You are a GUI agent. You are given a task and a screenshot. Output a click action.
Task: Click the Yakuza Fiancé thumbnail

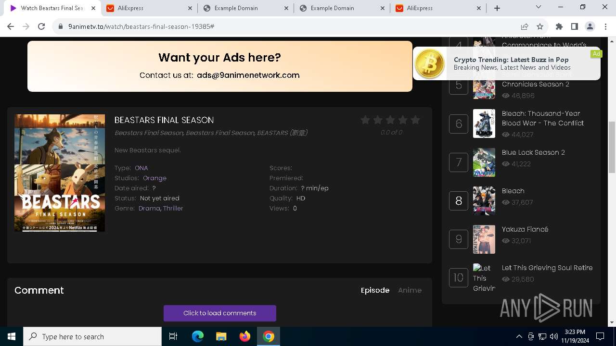pyautogui.click(x=484, y=239)
